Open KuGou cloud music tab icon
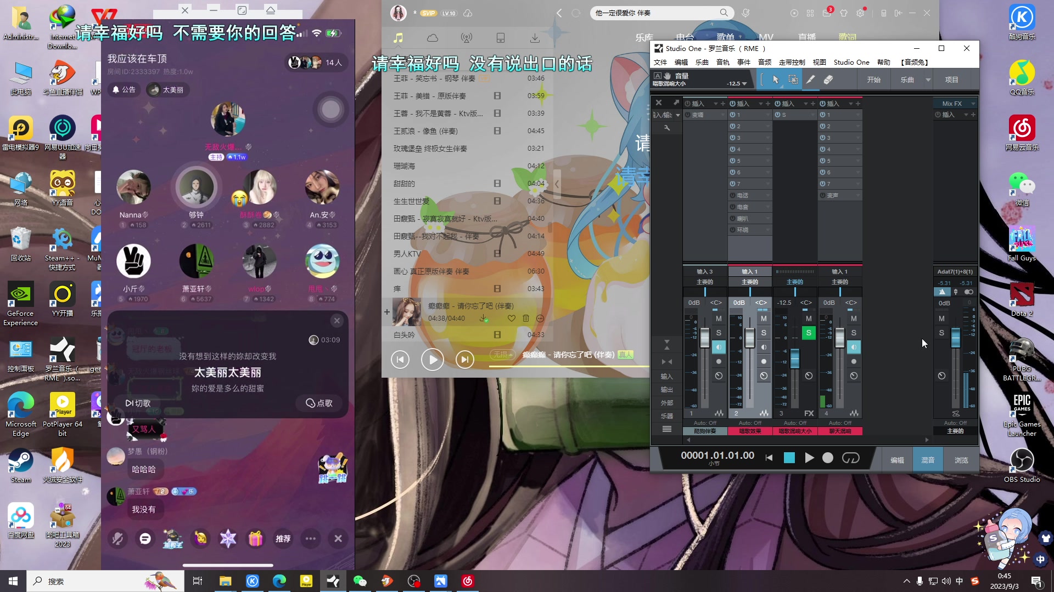 tap(433, 38)
